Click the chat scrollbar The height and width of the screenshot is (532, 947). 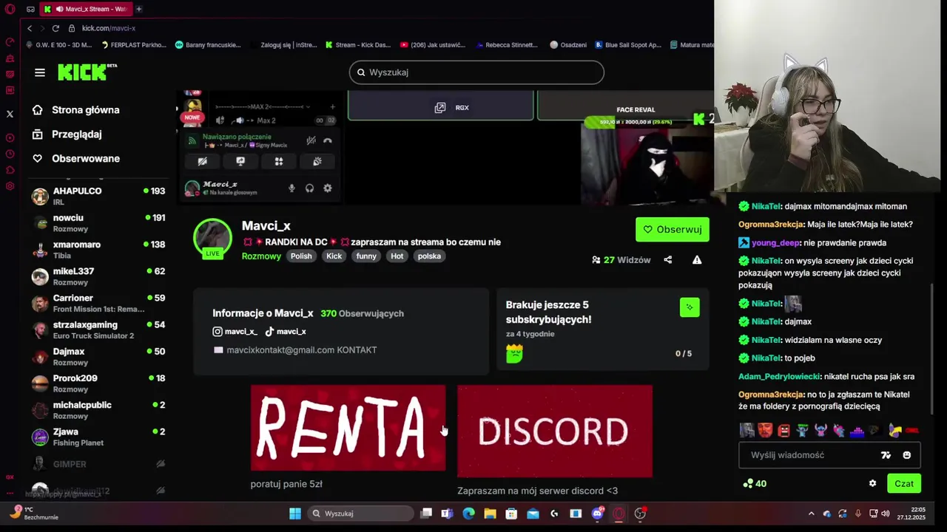click(x=931, y=347)
